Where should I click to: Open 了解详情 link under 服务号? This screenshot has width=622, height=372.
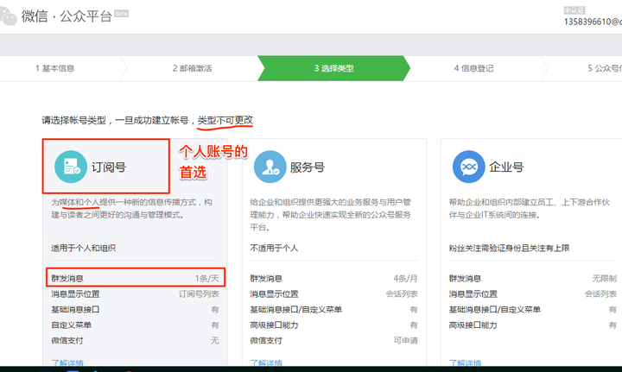click(266, 363)
